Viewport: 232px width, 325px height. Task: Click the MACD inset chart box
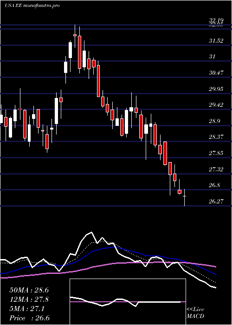(128, 302)
